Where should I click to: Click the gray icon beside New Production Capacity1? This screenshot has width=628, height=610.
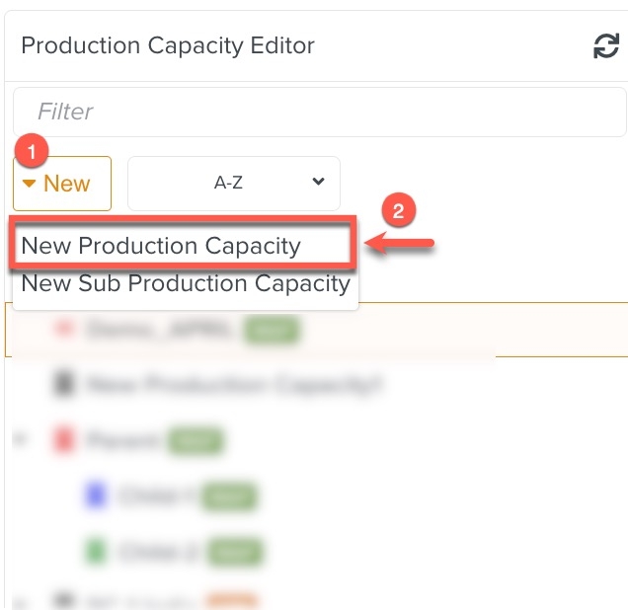coord(64,385)
